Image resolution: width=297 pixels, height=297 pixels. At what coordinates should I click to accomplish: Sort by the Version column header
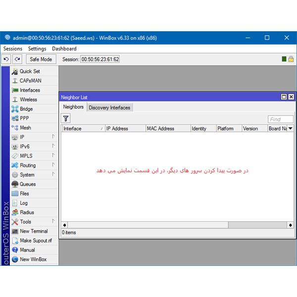point(255,128)
